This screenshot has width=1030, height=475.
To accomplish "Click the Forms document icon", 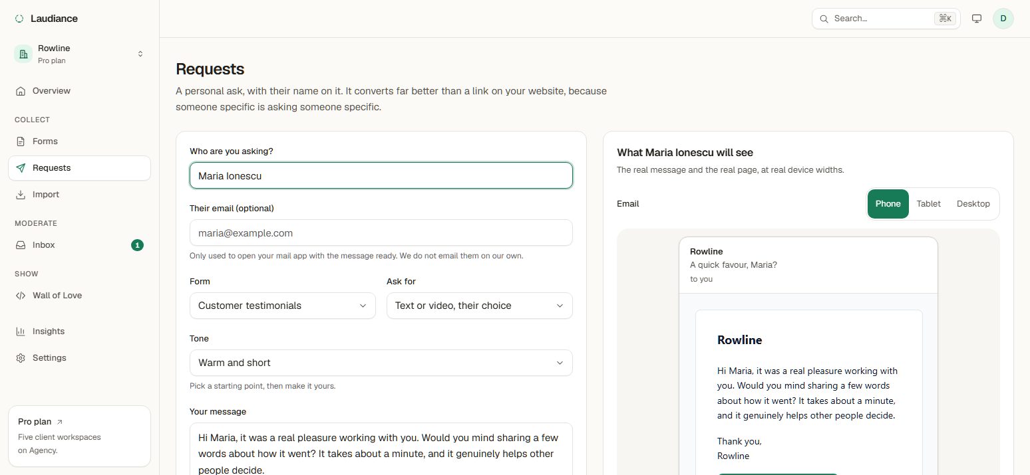I will pyautogui.click(x=21, y=142).
